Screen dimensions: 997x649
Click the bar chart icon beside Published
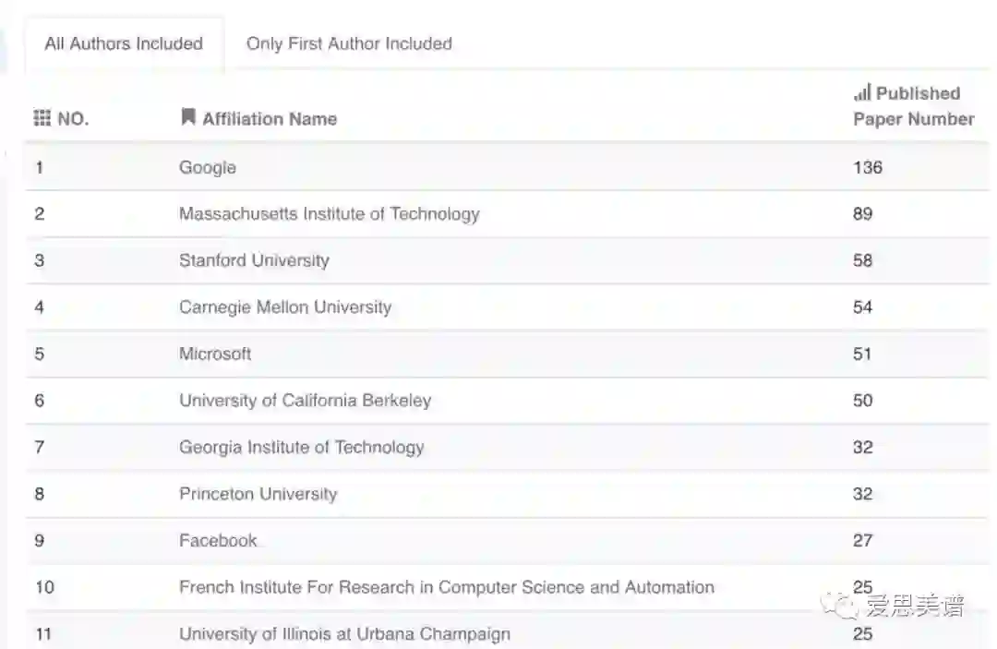(862, 92)
